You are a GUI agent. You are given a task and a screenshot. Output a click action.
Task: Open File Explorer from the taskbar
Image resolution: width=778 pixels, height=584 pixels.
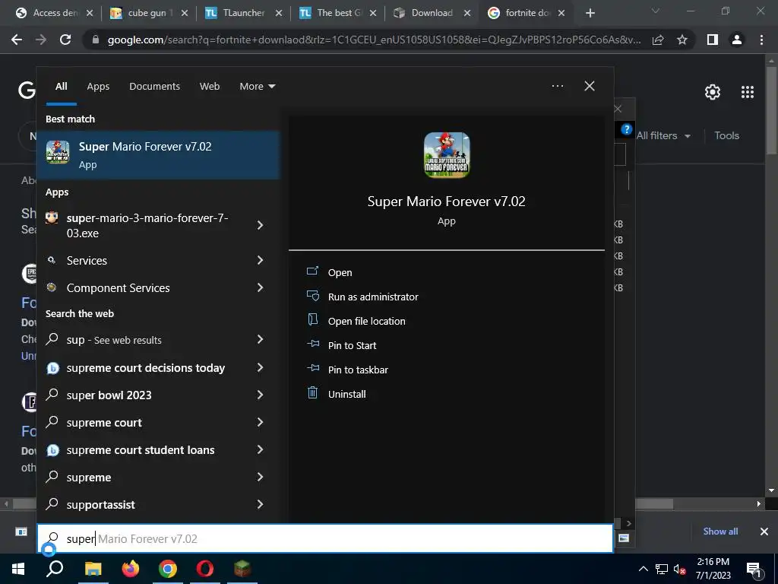click(93, 569)
